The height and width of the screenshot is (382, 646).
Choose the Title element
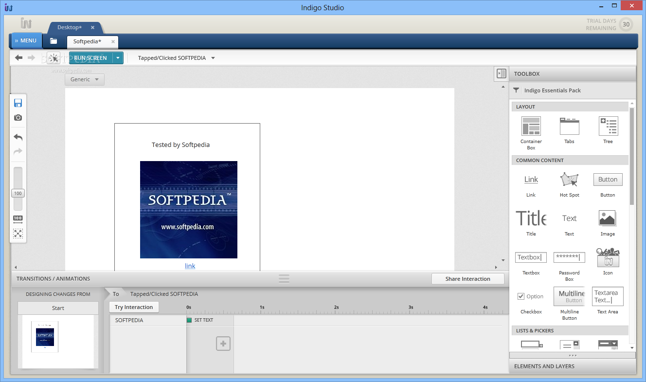click(531, 223)
